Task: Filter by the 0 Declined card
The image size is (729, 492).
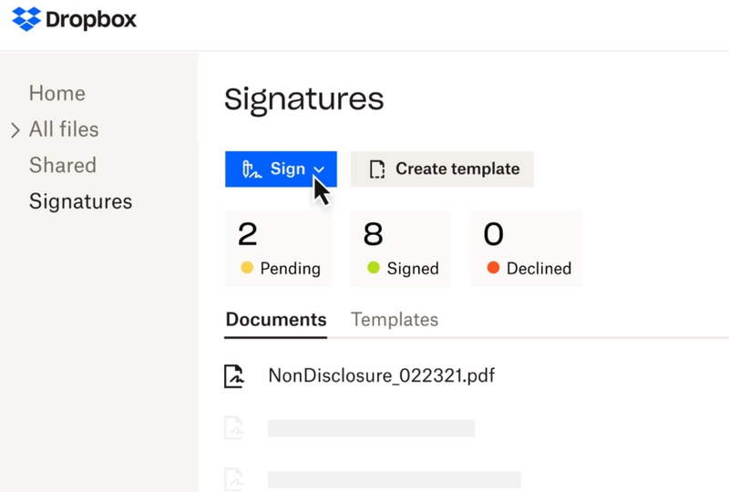Action: [x=527, y=249]
